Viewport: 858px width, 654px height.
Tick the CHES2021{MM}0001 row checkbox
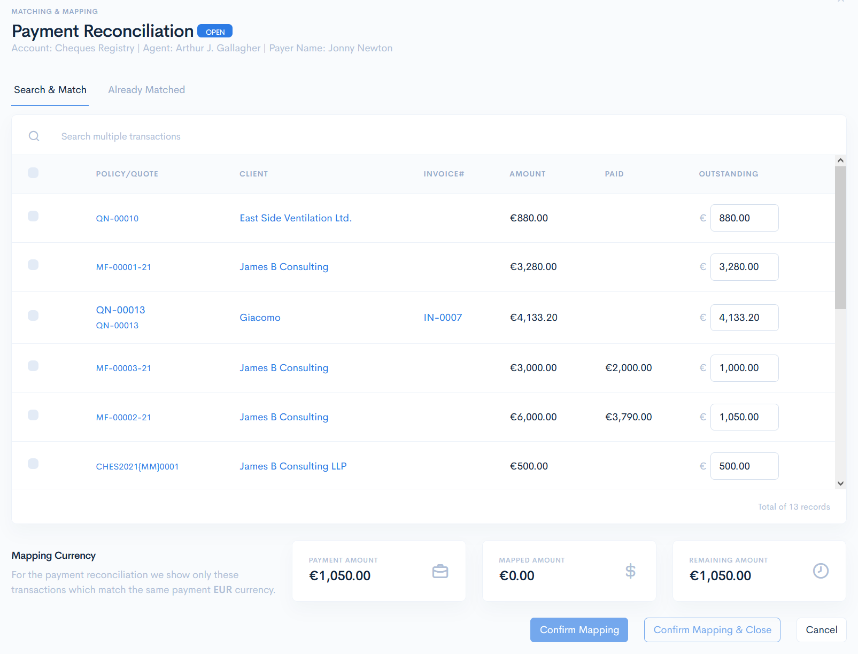[x=33, y=464]
